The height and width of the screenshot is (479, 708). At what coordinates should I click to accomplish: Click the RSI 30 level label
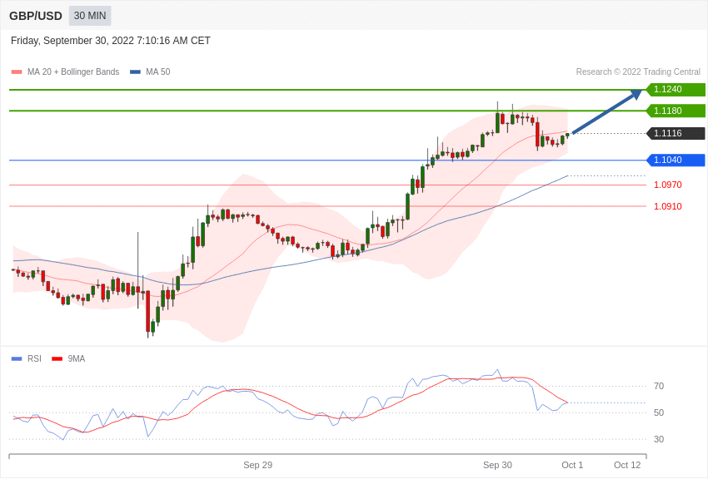click(659, 439)
